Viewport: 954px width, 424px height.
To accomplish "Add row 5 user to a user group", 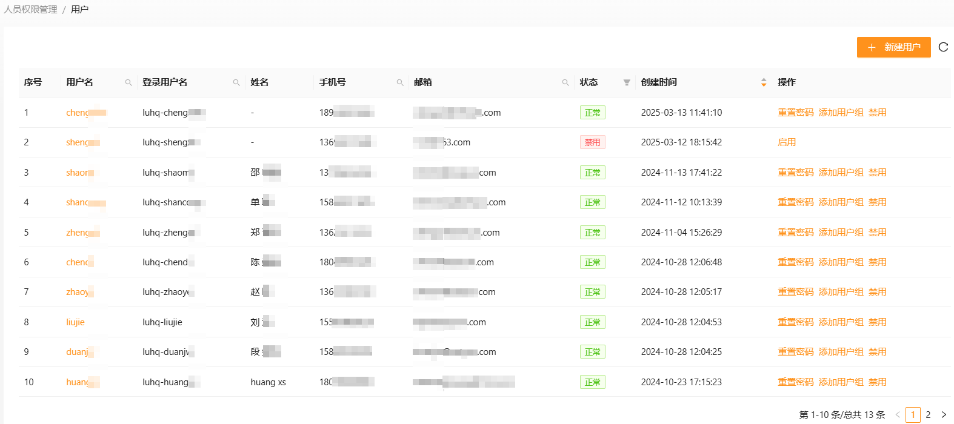I will (841, 233).
